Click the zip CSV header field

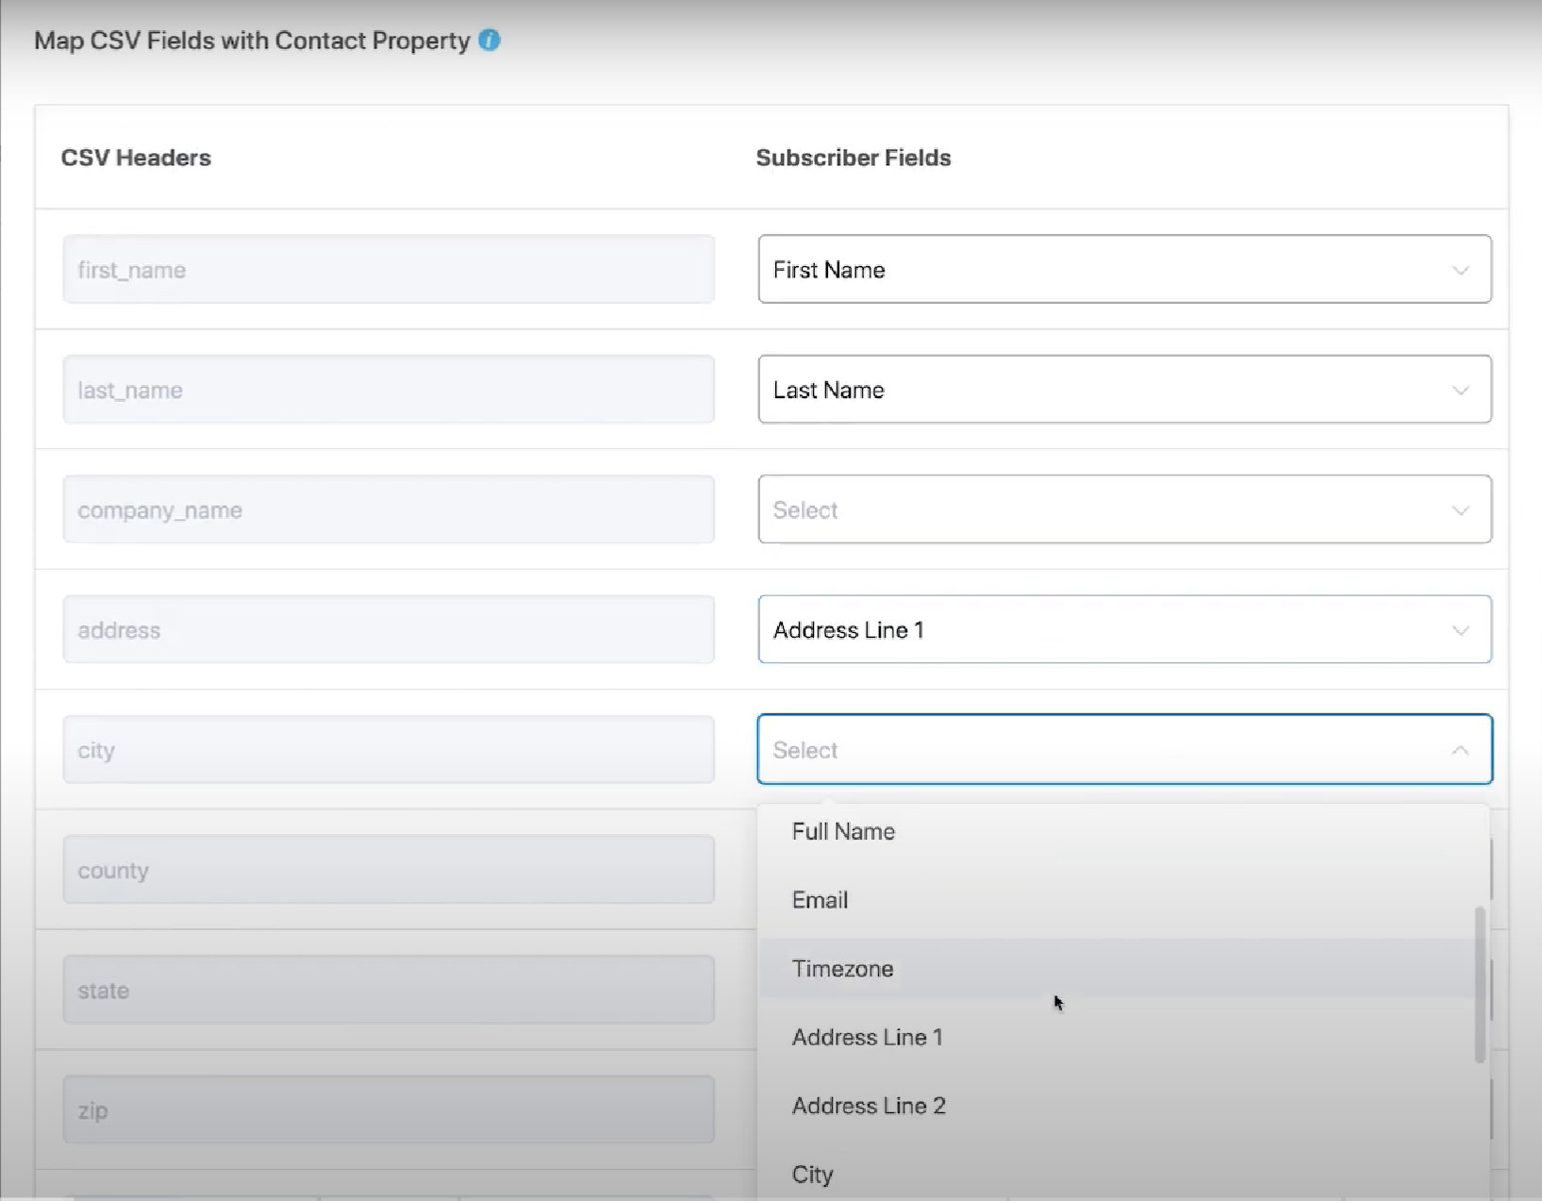(x=388, y=1109)
